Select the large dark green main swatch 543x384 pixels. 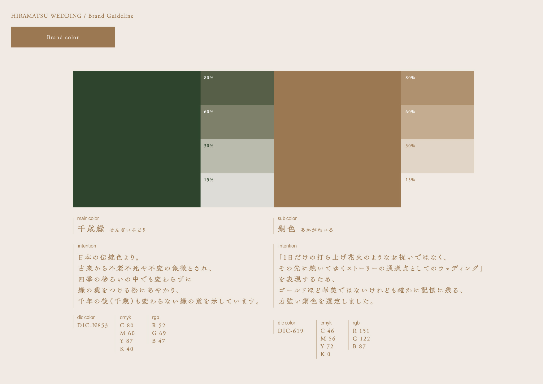[x=137, y=139]
